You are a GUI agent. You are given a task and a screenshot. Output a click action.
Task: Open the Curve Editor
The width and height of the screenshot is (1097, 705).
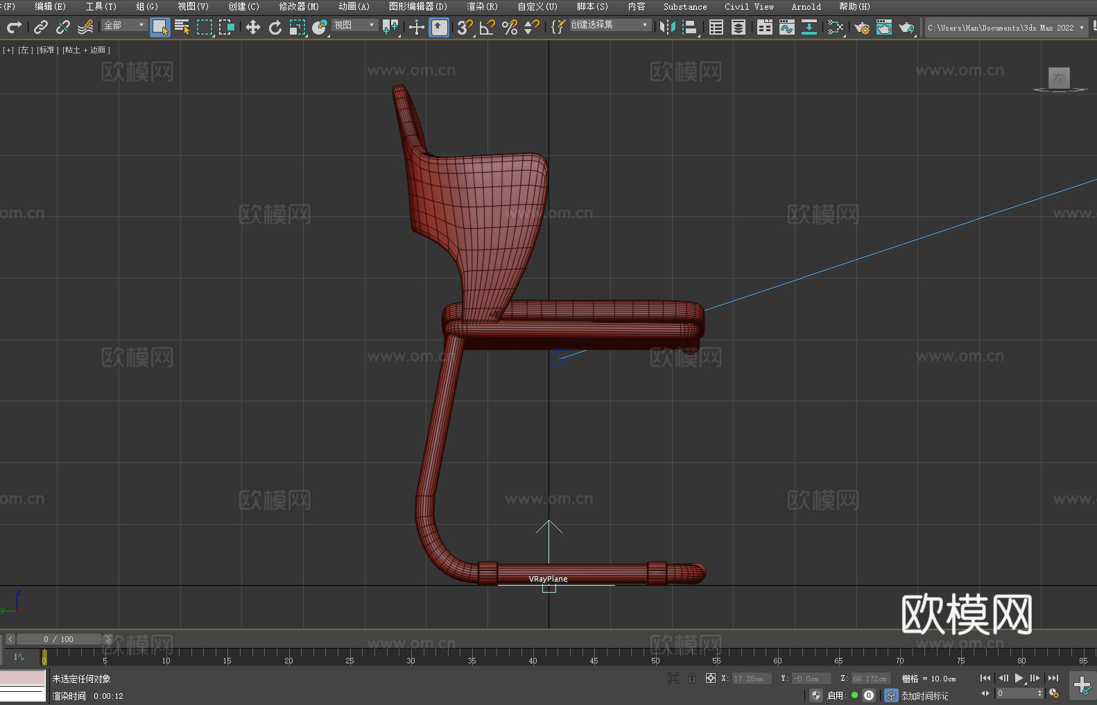787,27
